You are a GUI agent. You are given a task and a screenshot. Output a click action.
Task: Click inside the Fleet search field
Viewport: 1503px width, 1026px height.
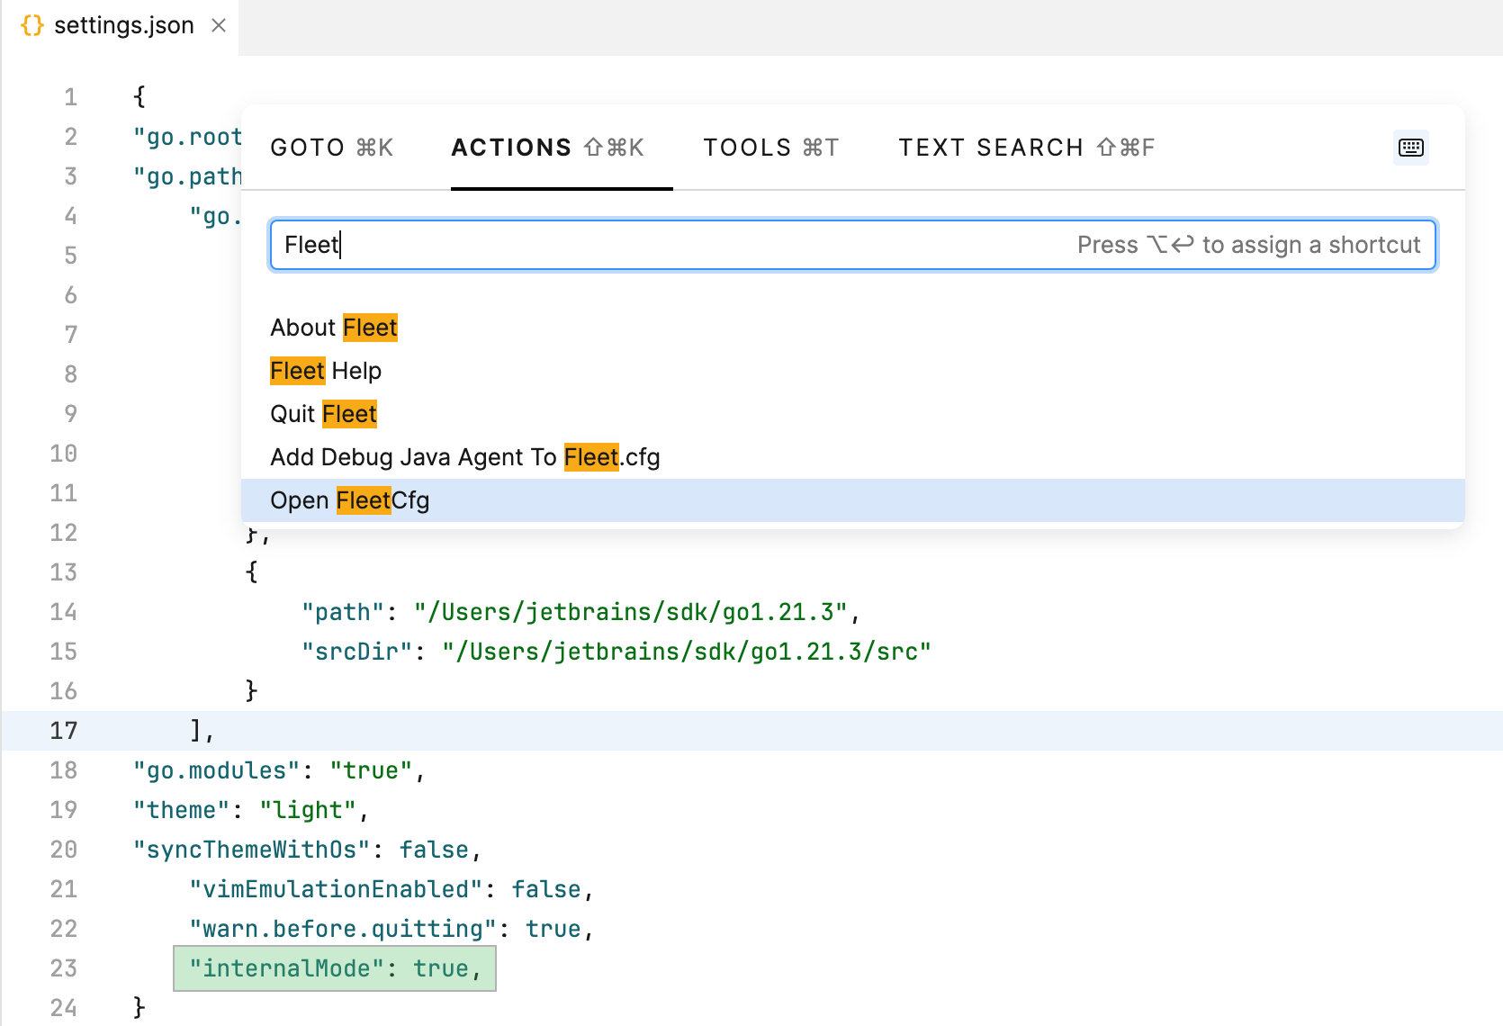tap(630, 244)
